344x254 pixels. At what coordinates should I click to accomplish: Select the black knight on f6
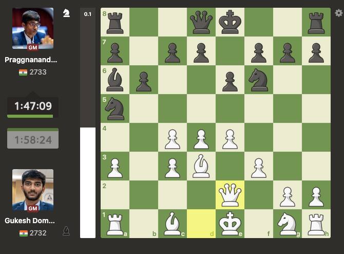tap(258, 80)
